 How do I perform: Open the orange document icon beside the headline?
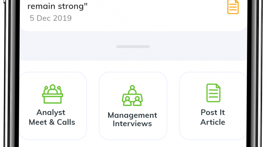point(233,7)
